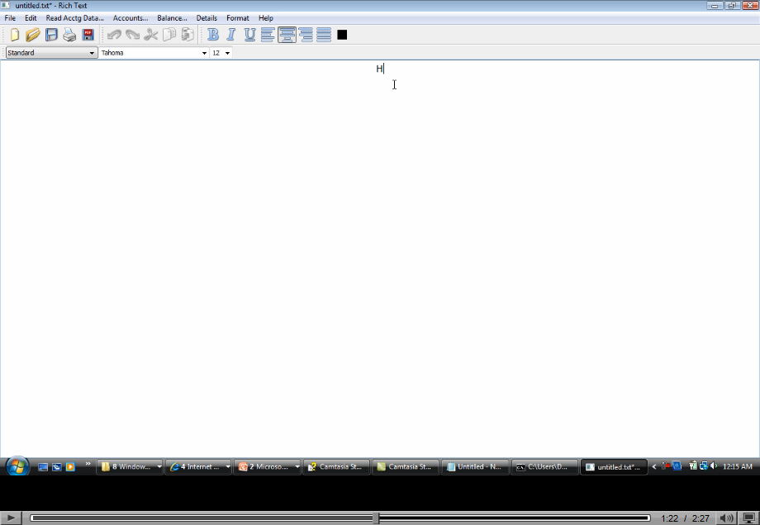The width and height of the screenshot is (760, 525).
Task: Open the font size 12 dropdown
Action: click(227, 53)
